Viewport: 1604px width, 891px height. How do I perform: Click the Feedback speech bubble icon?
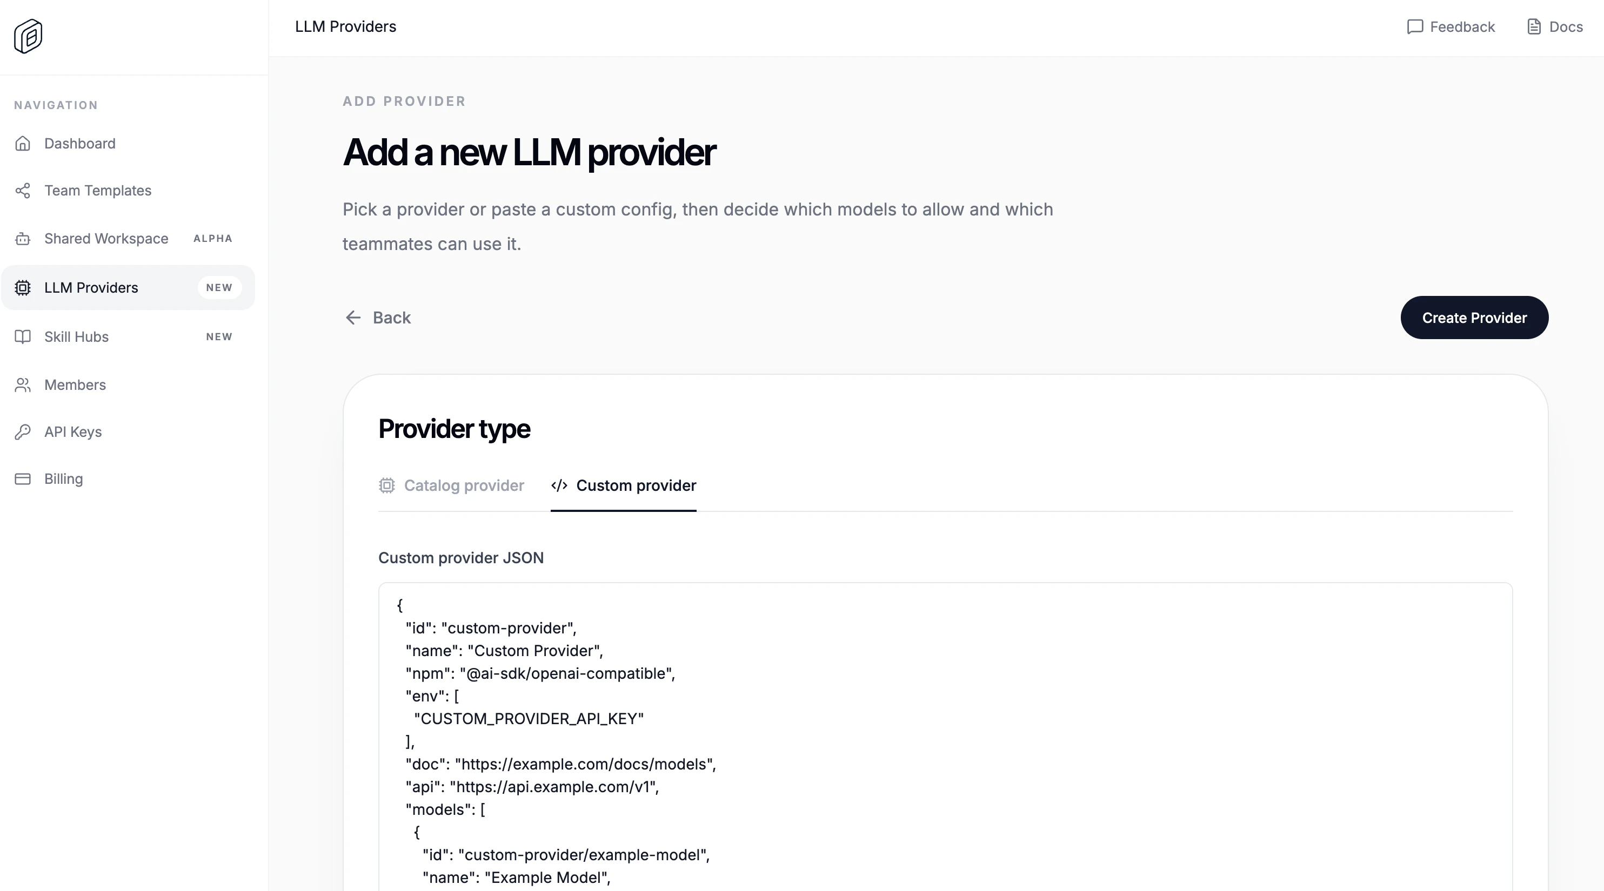1415,27
